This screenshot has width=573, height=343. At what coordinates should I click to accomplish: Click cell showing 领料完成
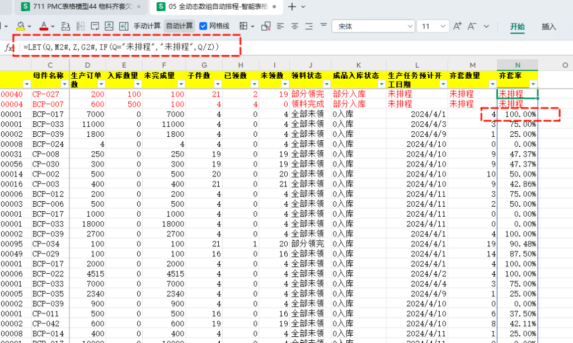pyautogui.click(x=311, y=104)
